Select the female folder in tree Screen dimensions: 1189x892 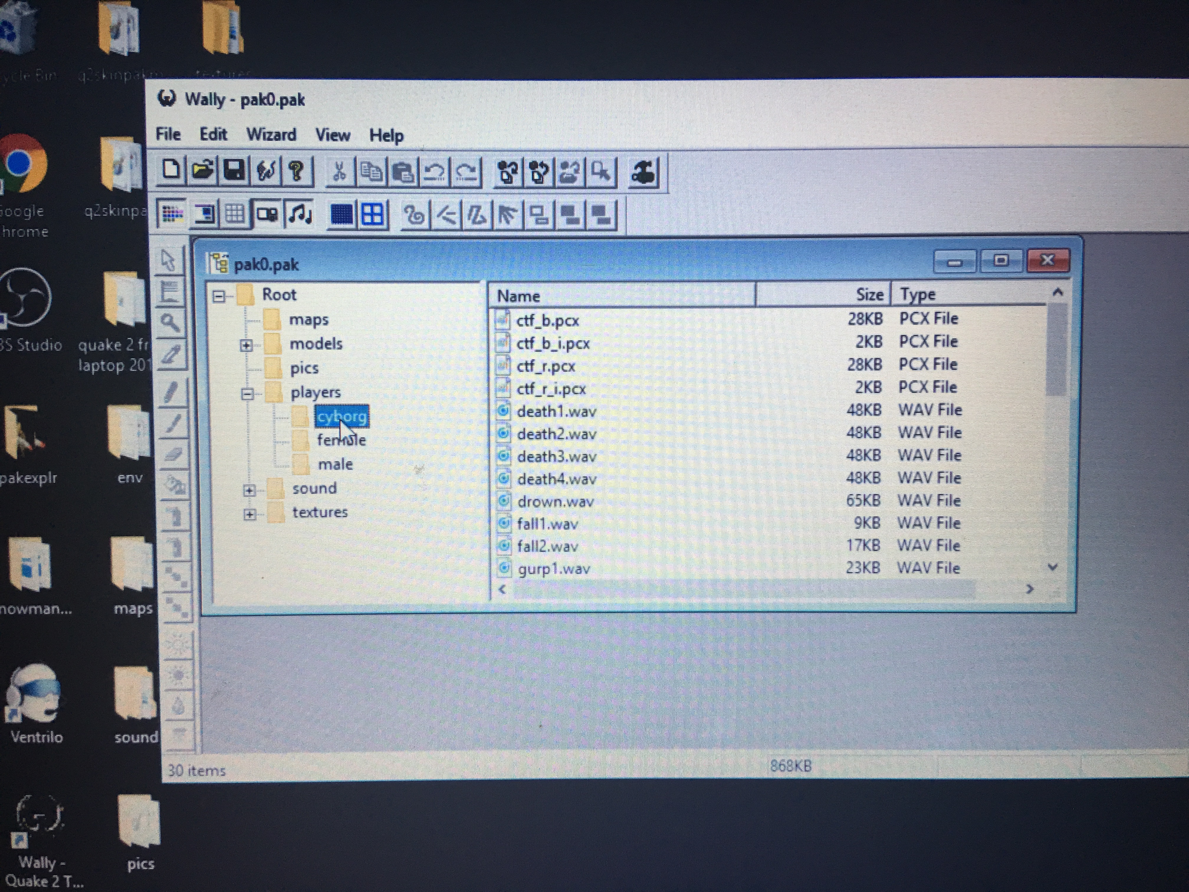(341, 440)
